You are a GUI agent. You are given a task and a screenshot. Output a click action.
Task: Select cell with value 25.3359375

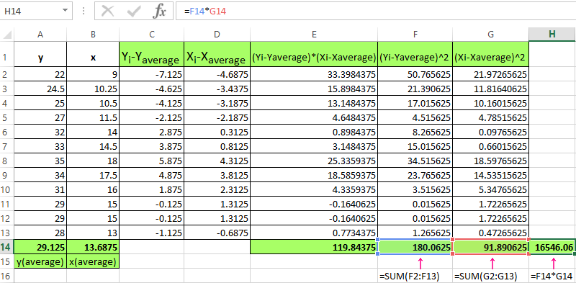pos(314,161)
